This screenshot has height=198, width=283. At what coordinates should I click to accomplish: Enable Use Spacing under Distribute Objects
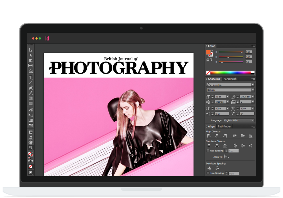(x=208, y=150)
